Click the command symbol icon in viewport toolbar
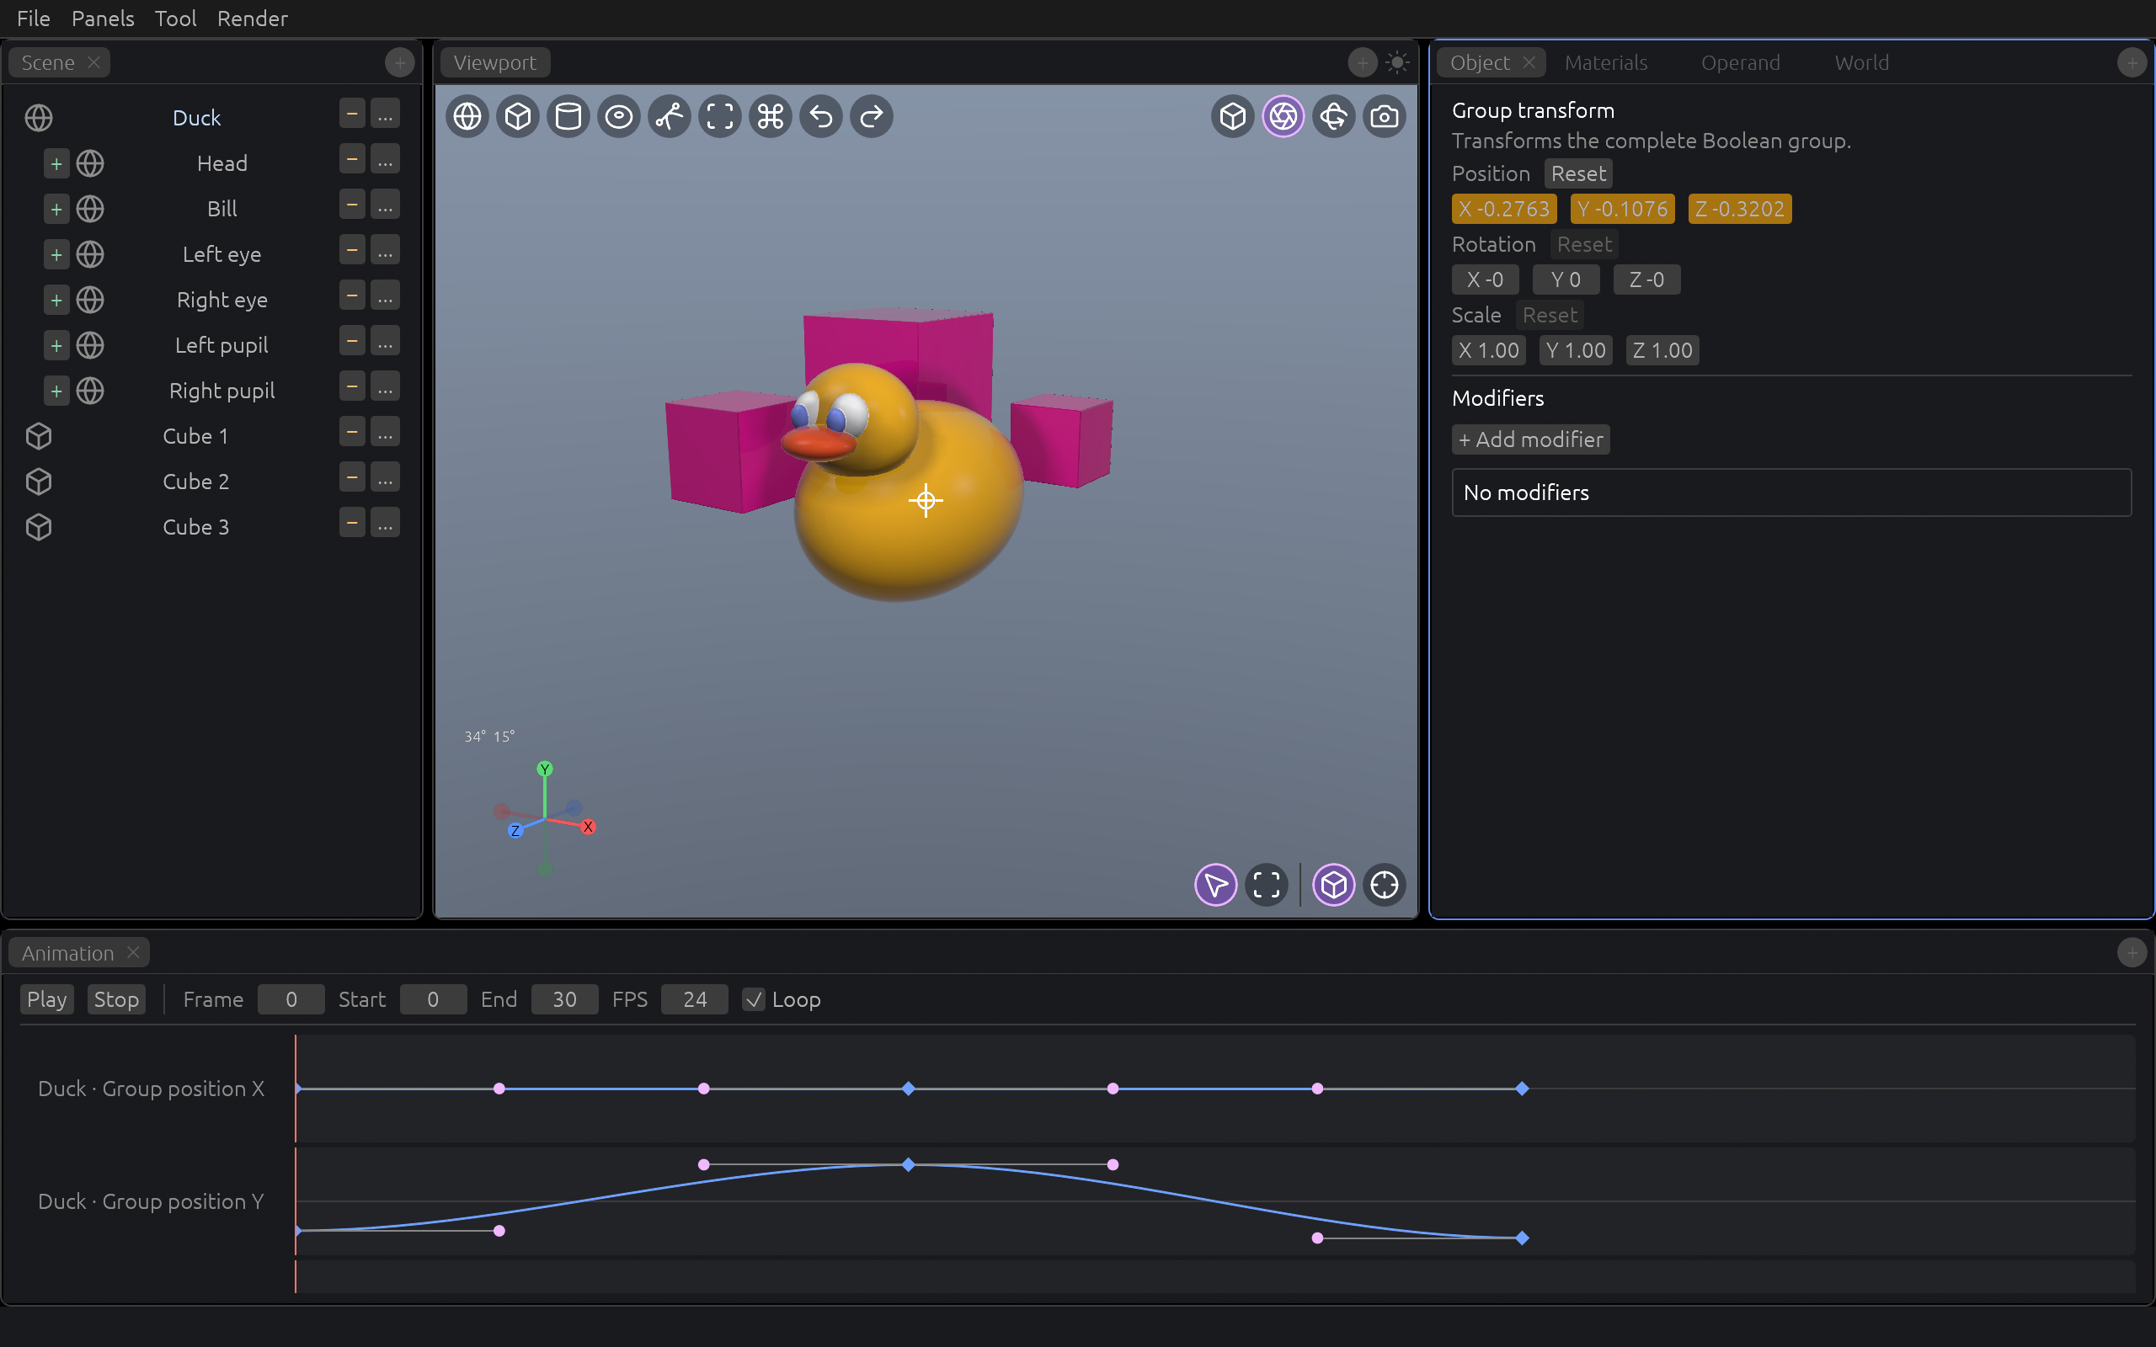The width and height of the screenshot is (2156, 1347). pyautogui.click(x=771, y=116)
